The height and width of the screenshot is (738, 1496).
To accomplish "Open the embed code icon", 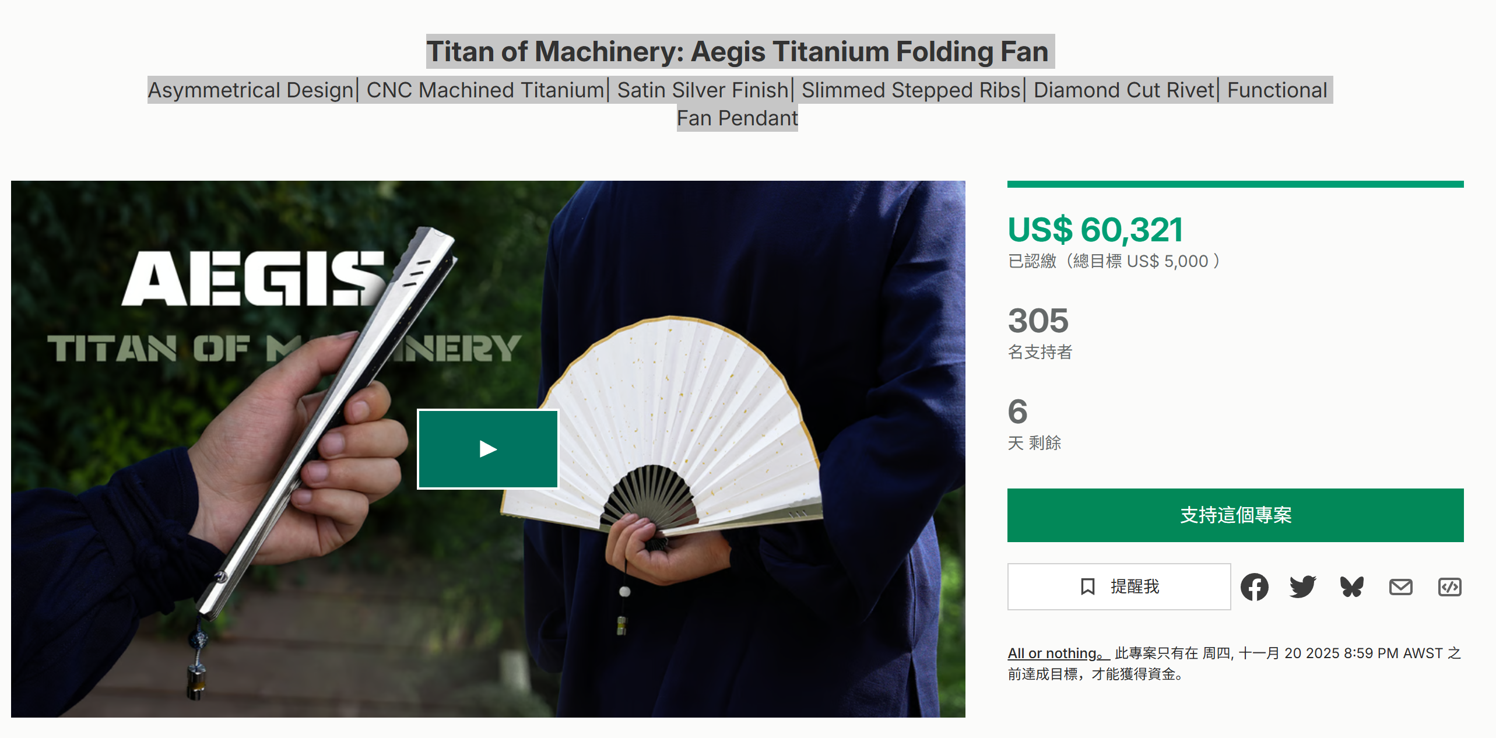I will point(1450,586).
